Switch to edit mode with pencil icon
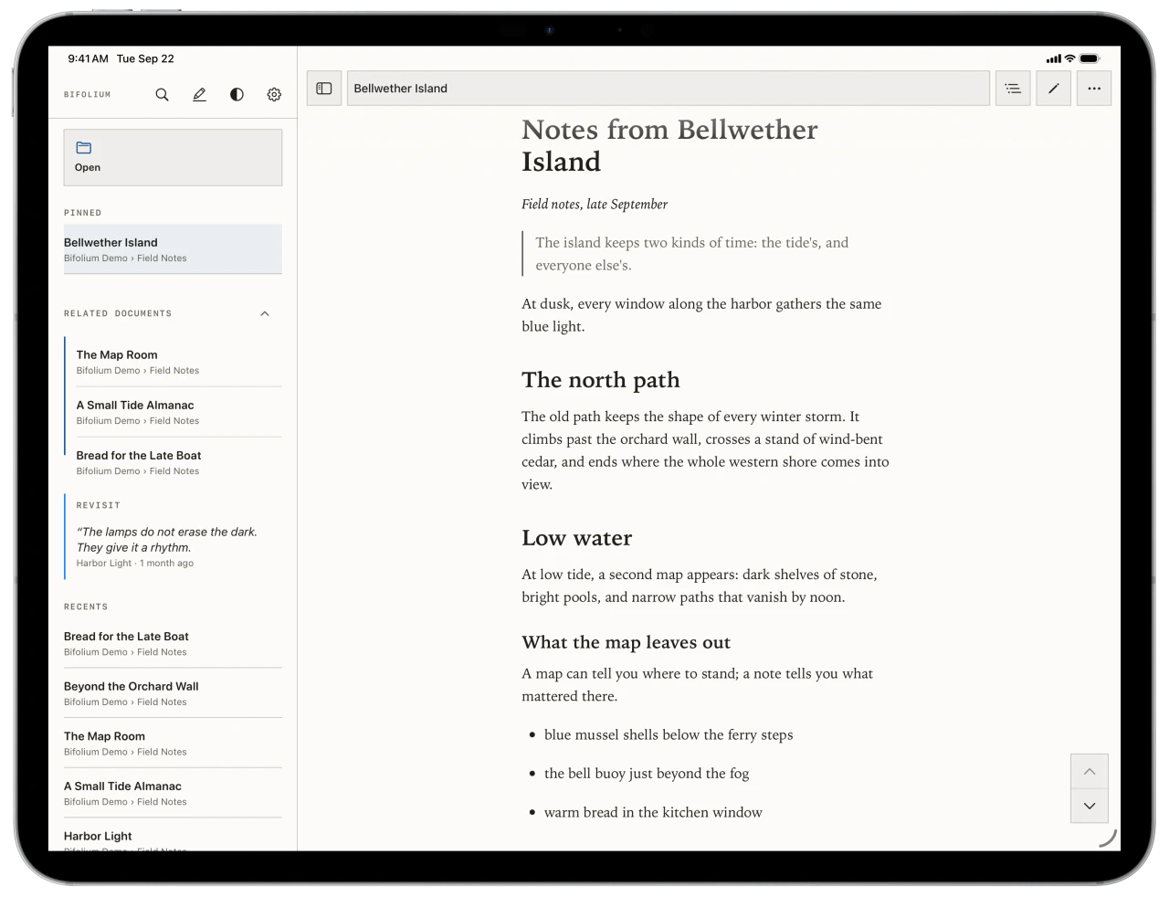The image size is (1169, 897). click(1053, 89)
